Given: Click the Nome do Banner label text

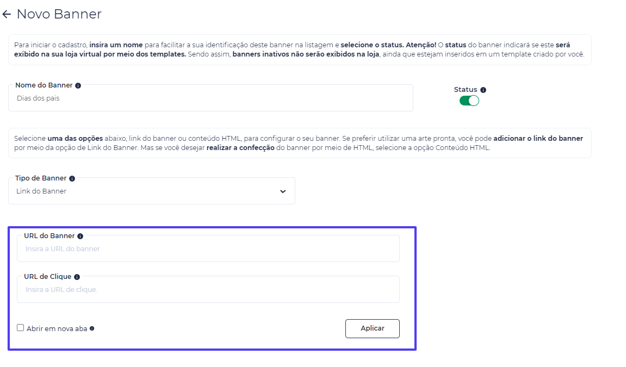Looking at the screenshot, I should click(44, 85).
